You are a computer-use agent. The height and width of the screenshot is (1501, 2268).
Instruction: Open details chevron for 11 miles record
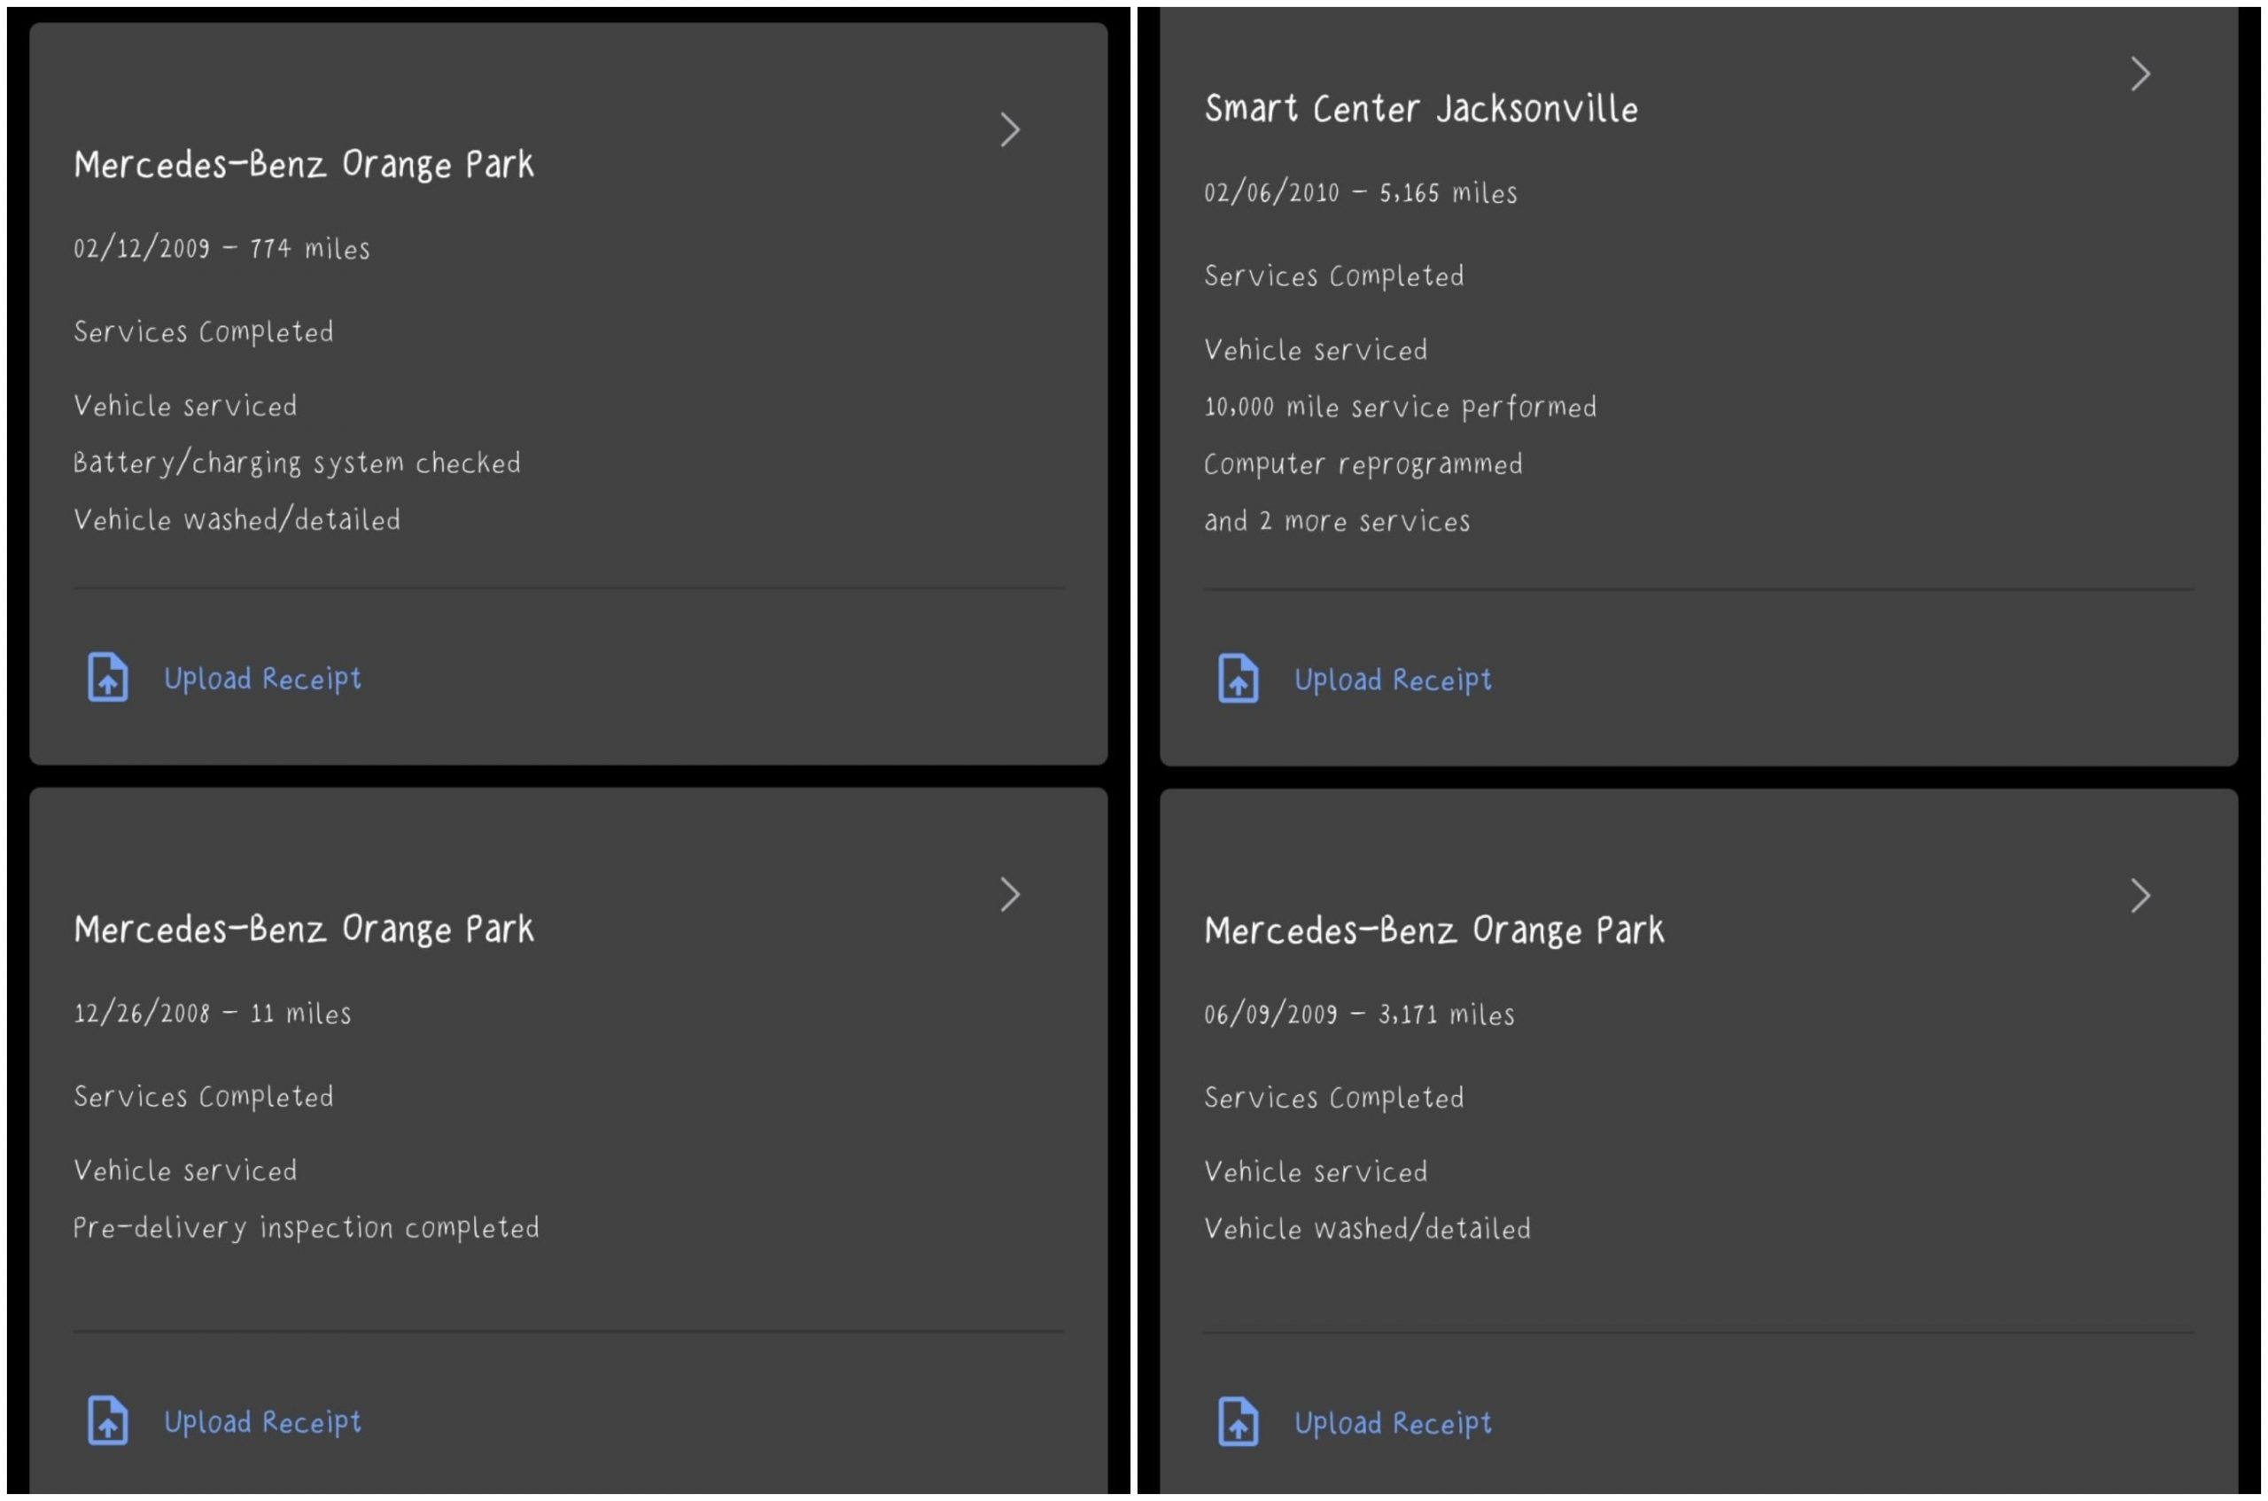1010,894
